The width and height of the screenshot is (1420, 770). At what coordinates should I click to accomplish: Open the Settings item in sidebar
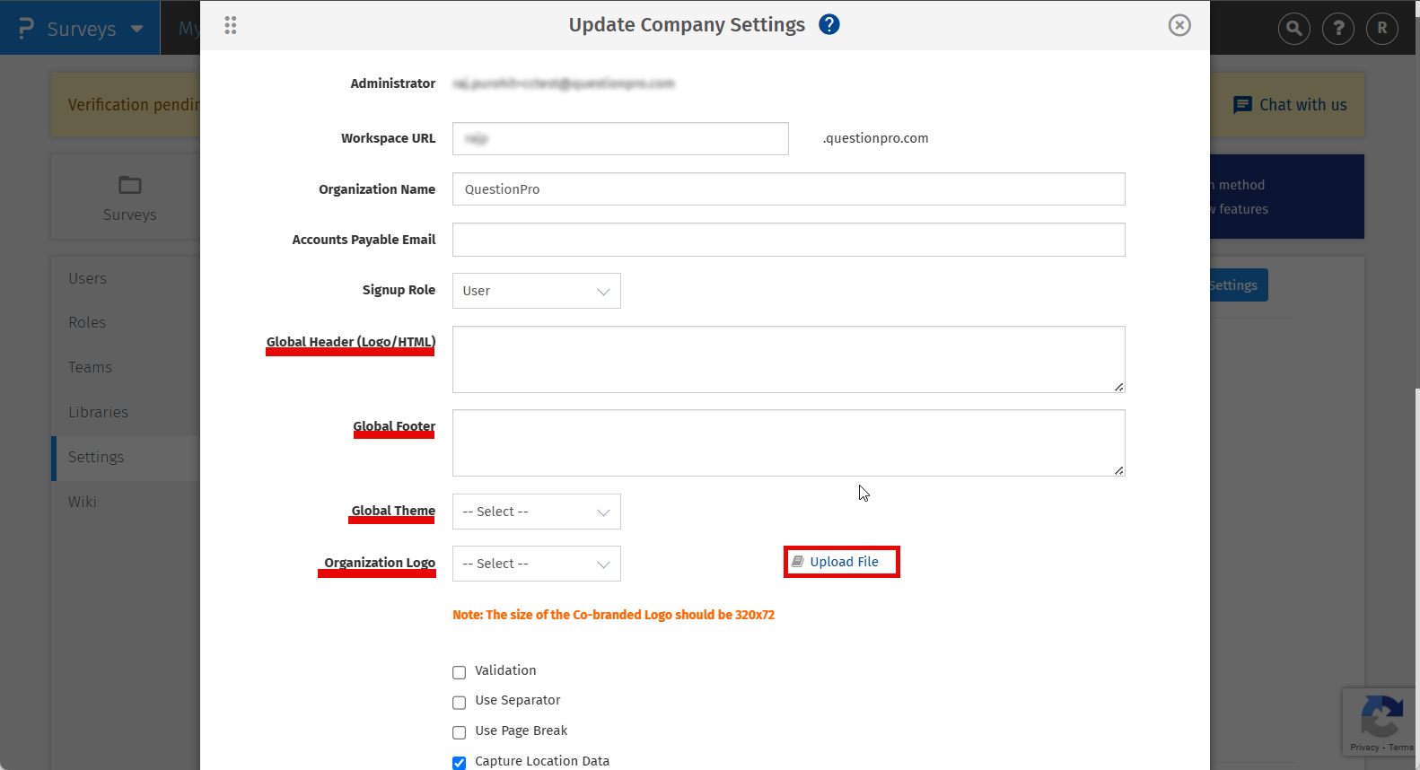[96, 457]
